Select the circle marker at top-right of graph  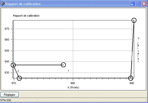(134, 20)
